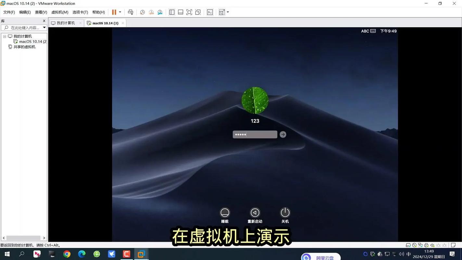This screenshot has height=260, width=462.
Task: Send Ctrl+Alt+Del to the guest OS
Action: [131, 12]
